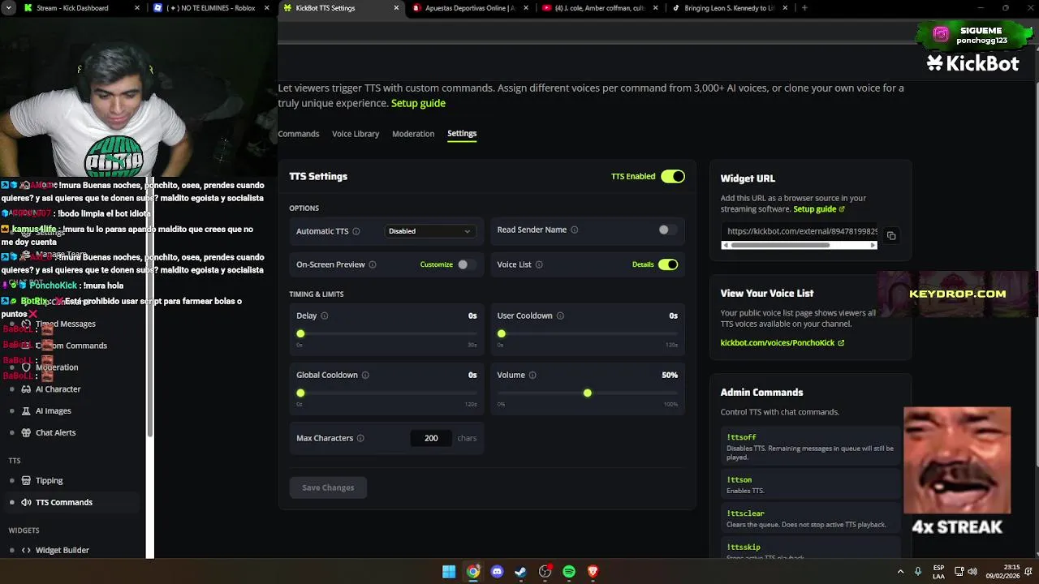Open Widget URL Setup guide link

pos(818,209)
